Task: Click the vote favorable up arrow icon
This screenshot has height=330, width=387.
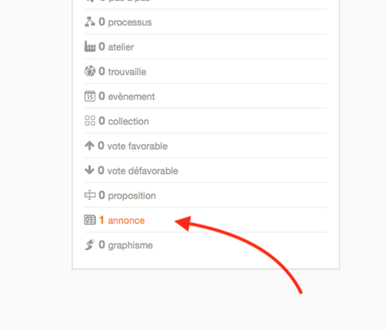Action: pos(89,146)
